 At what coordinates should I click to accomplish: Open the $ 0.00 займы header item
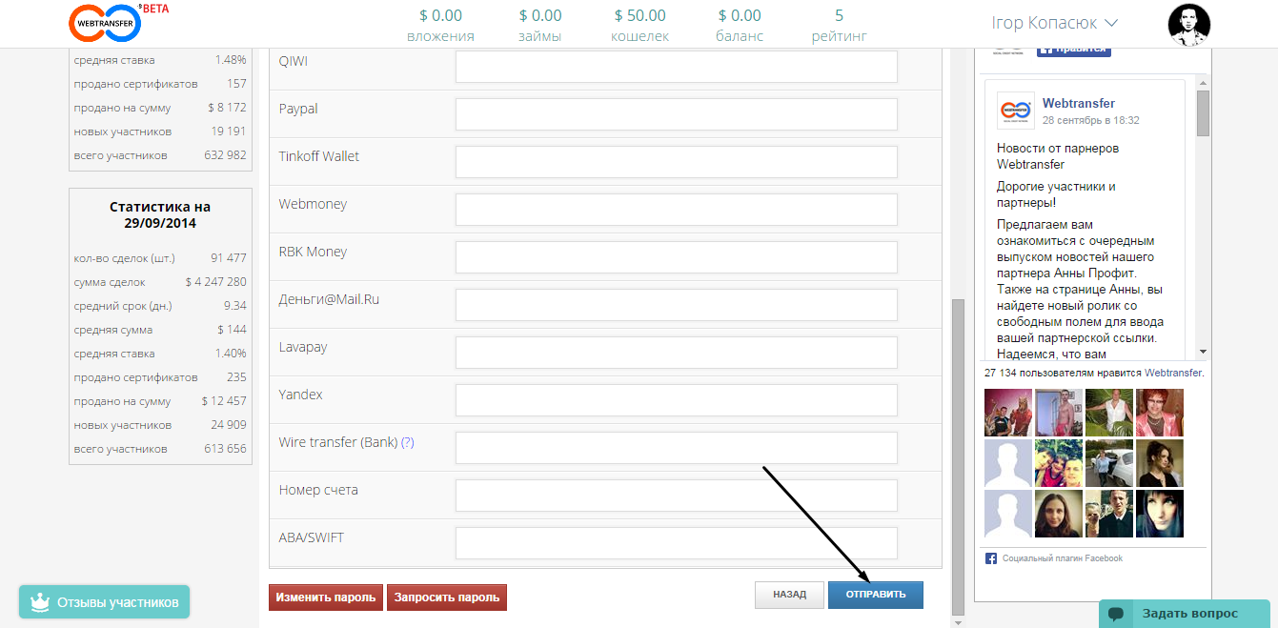(540, 26)
